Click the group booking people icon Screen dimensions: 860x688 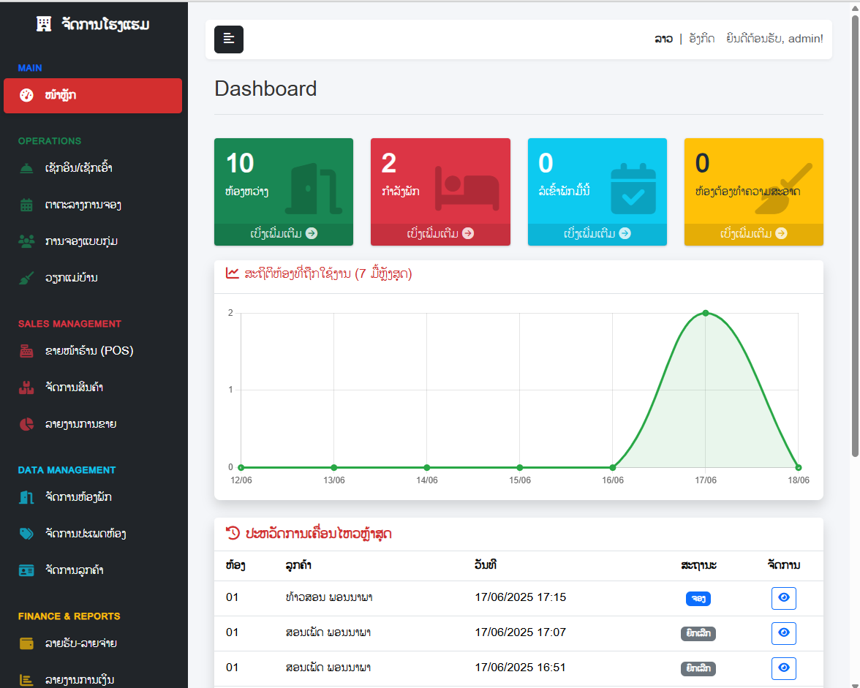pos(26,241)
